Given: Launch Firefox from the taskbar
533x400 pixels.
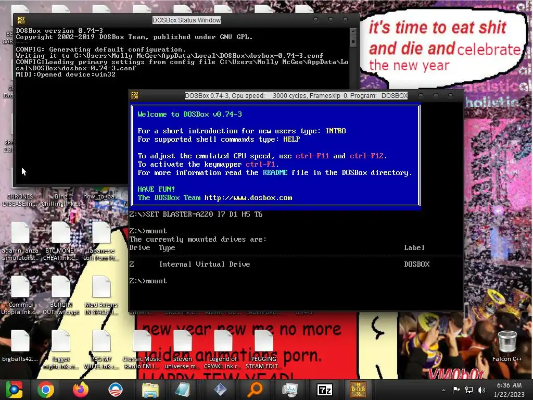Looking at the screenshot, I should [x=81, y=390].
